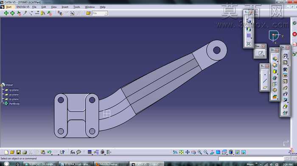Select the Remove Face tool
This screenshot has width=297, height=166.
coord(275,97)
